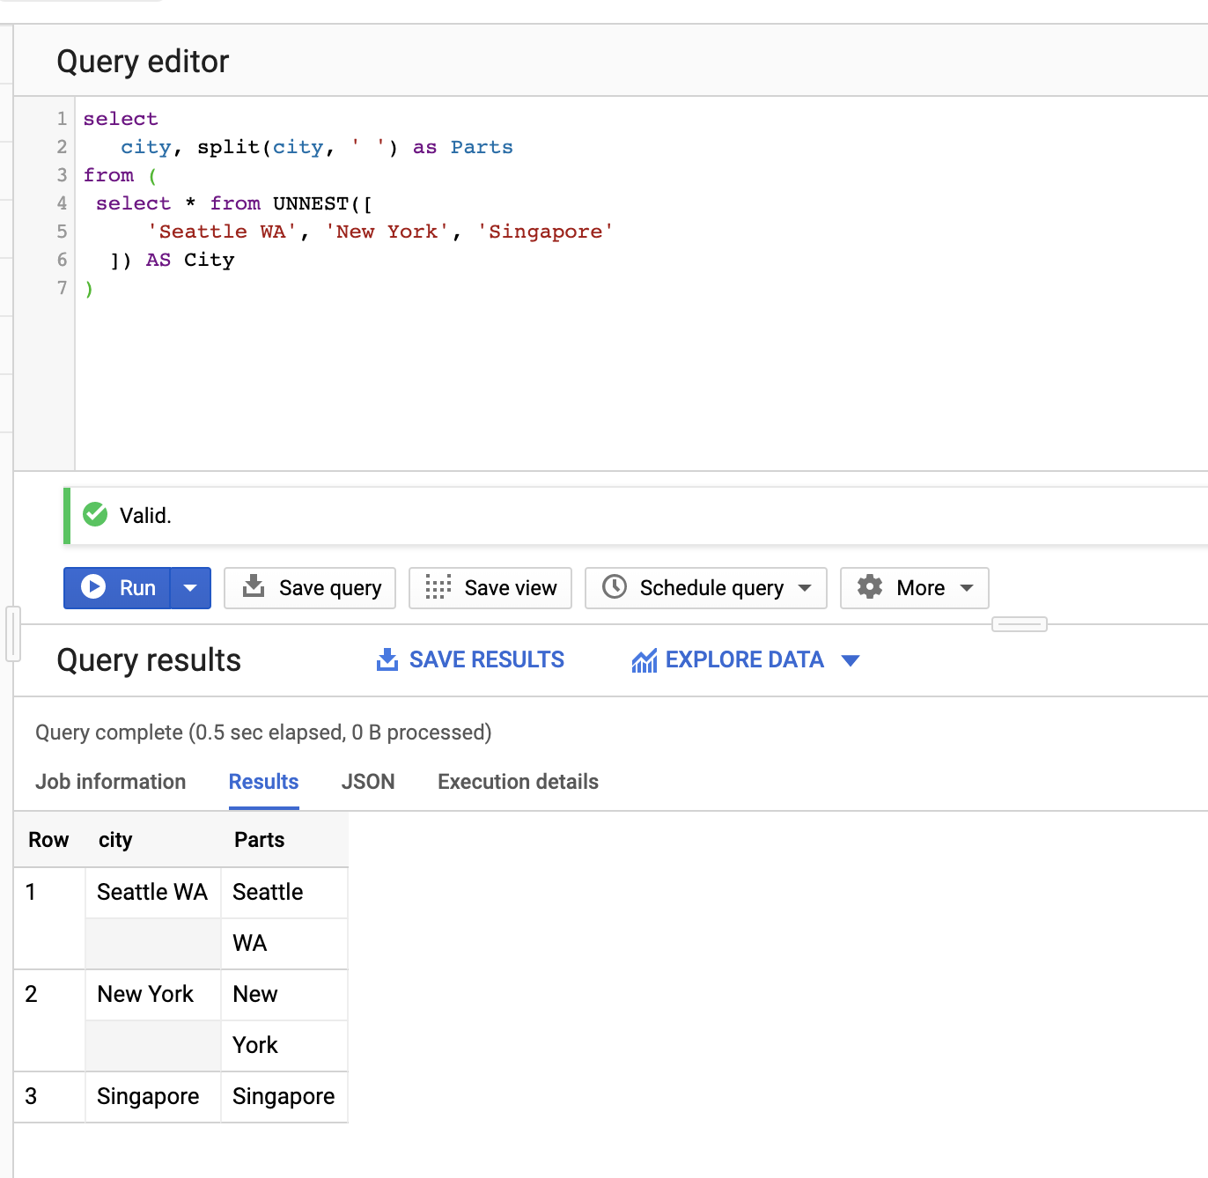Click the EXPLORE DATA link
This screenshot has width=1208, height=1178.
click(x=745, y=659)
